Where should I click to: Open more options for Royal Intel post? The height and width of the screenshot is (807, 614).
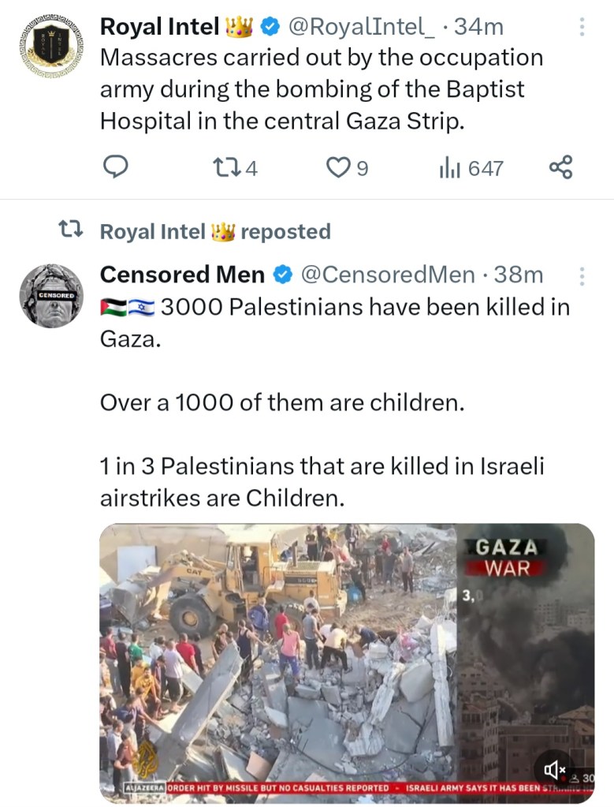coord(582,28)
